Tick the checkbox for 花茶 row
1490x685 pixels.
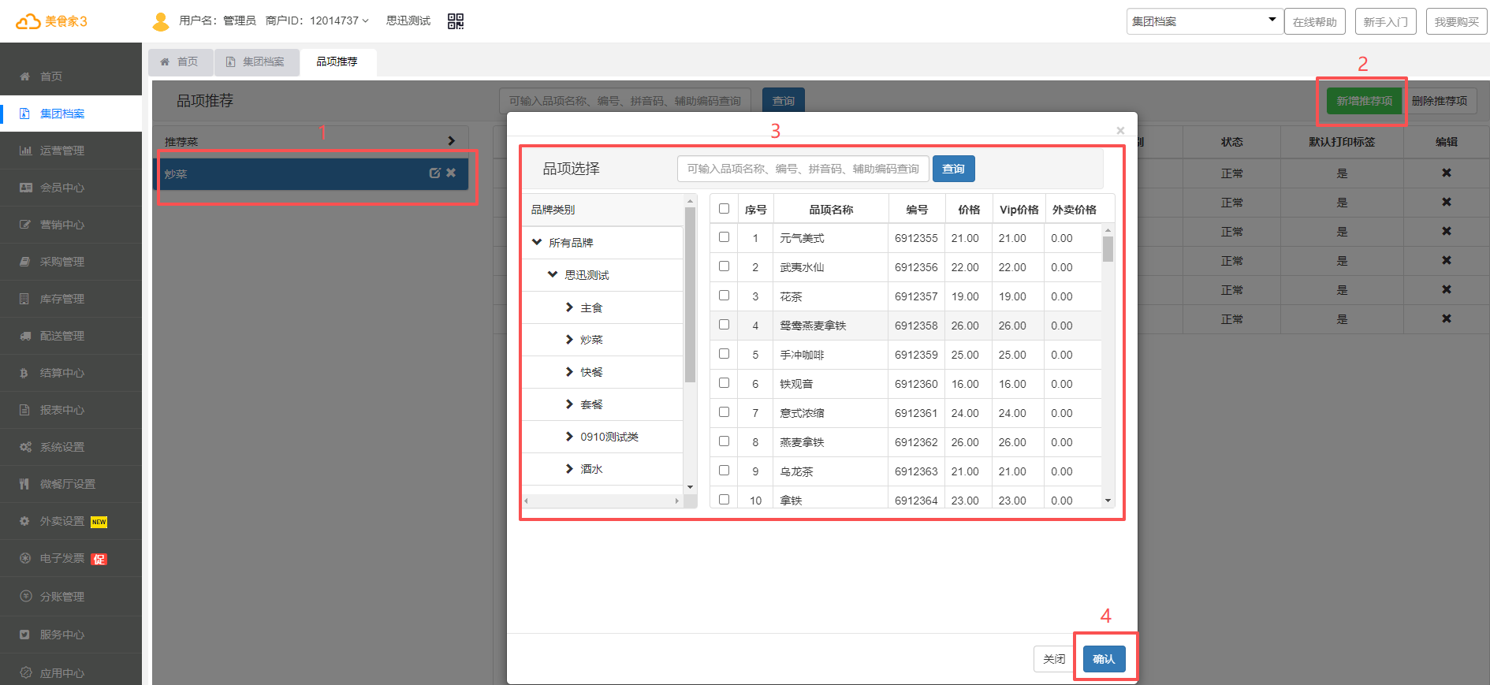tap(724, 296)
